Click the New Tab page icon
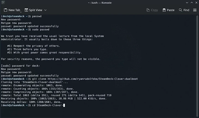The image size is (199, 118). click(5, 10)
